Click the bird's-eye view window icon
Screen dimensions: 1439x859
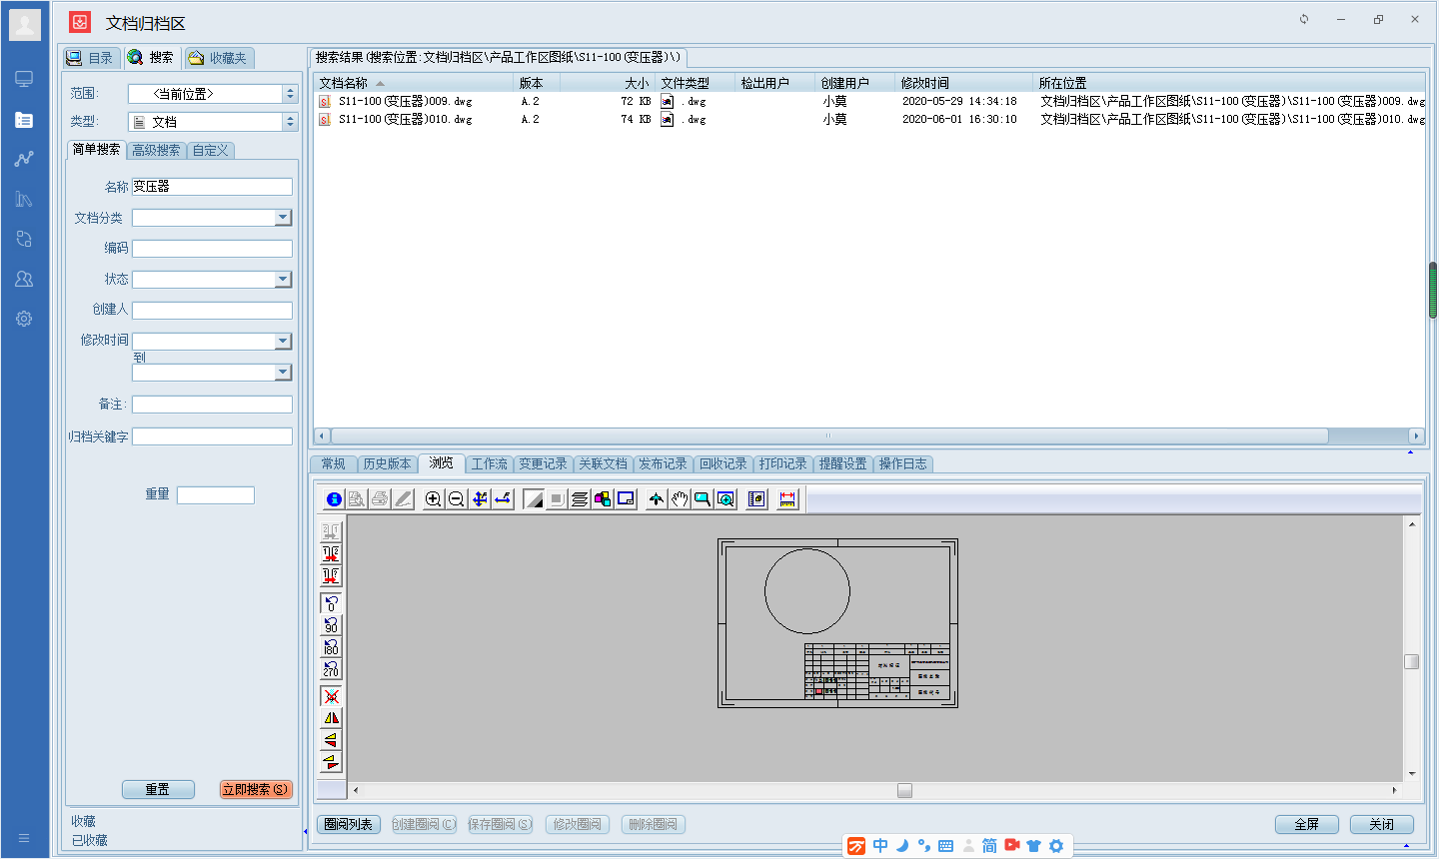[x=627, y=499]
